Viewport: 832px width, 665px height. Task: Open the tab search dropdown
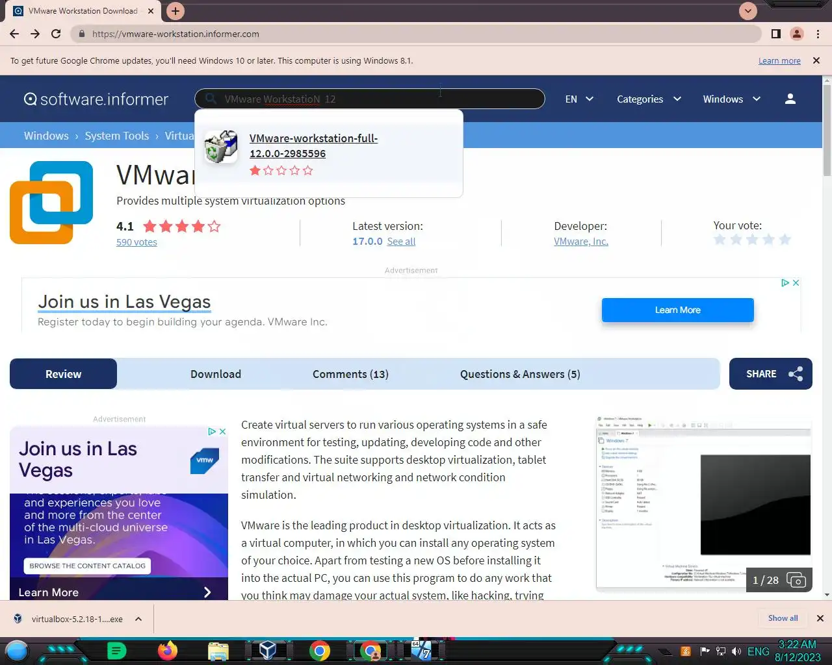748,11
